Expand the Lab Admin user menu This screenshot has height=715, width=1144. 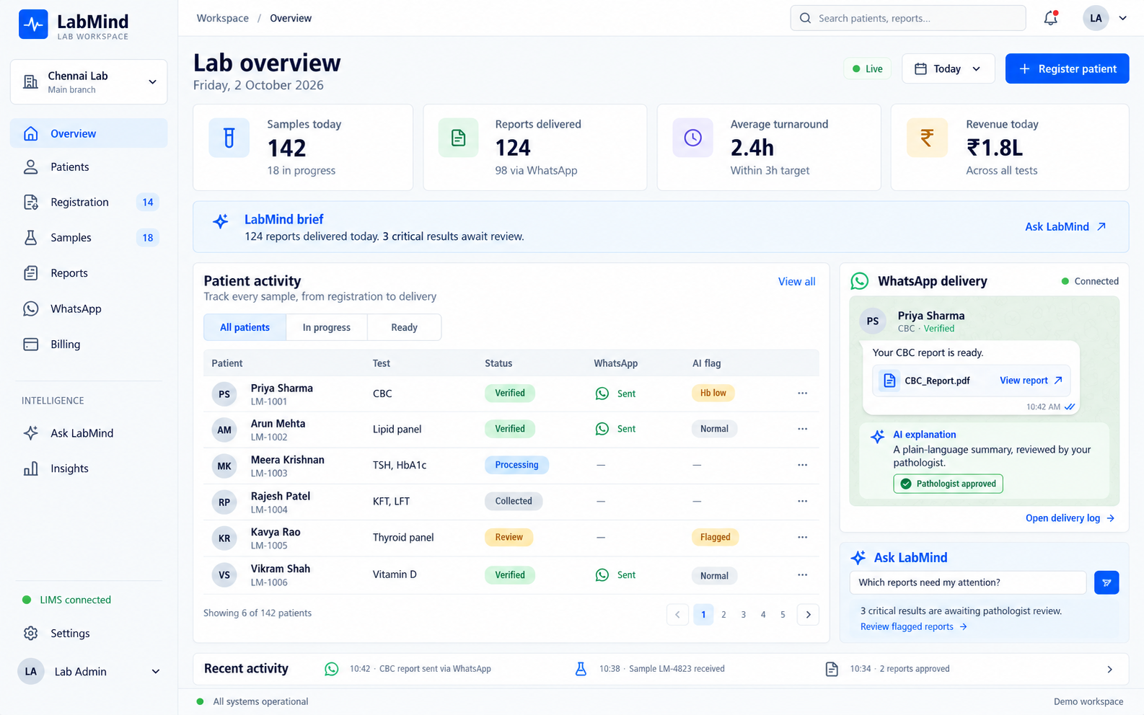pos(89,672)
